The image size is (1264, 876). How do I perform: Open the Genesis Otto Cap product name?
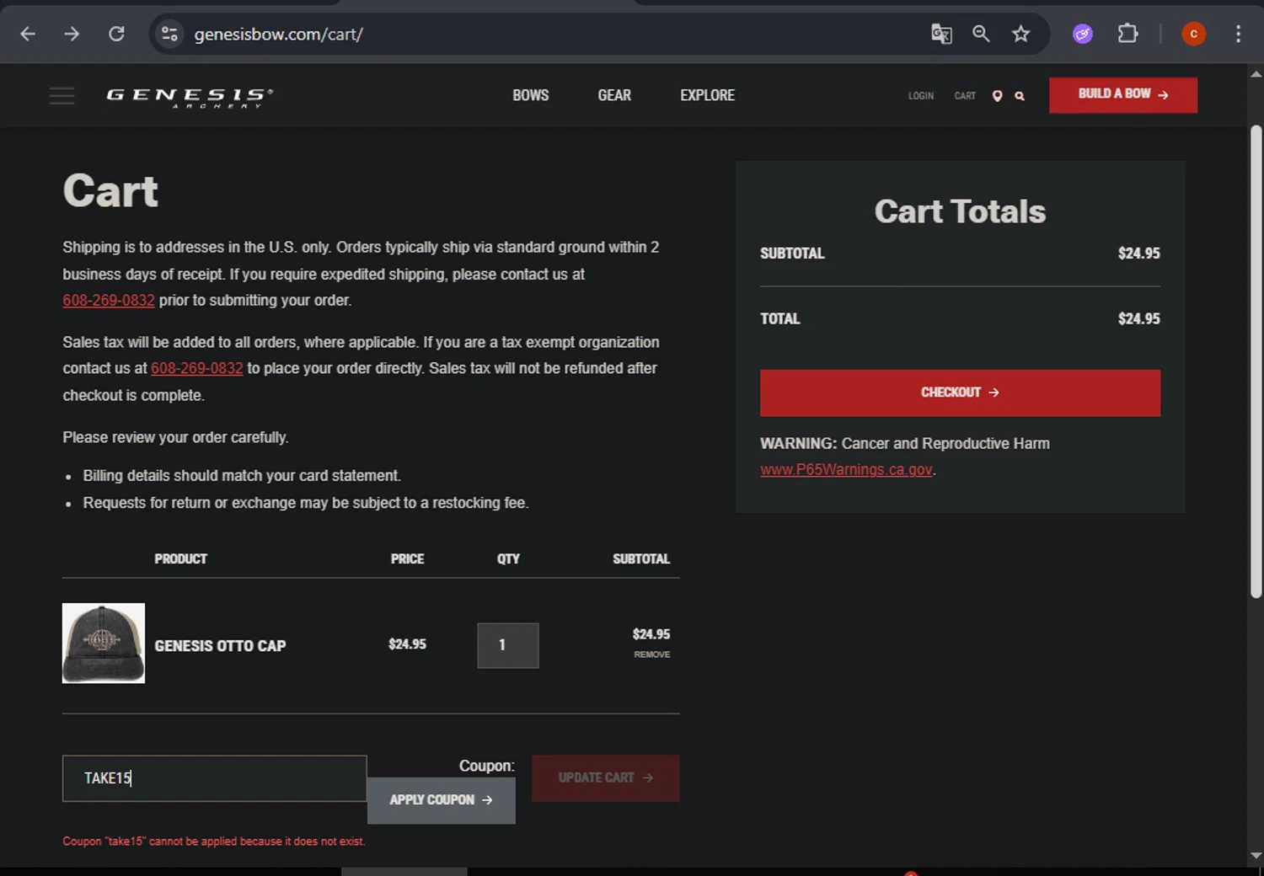click(x=220, y=646)
